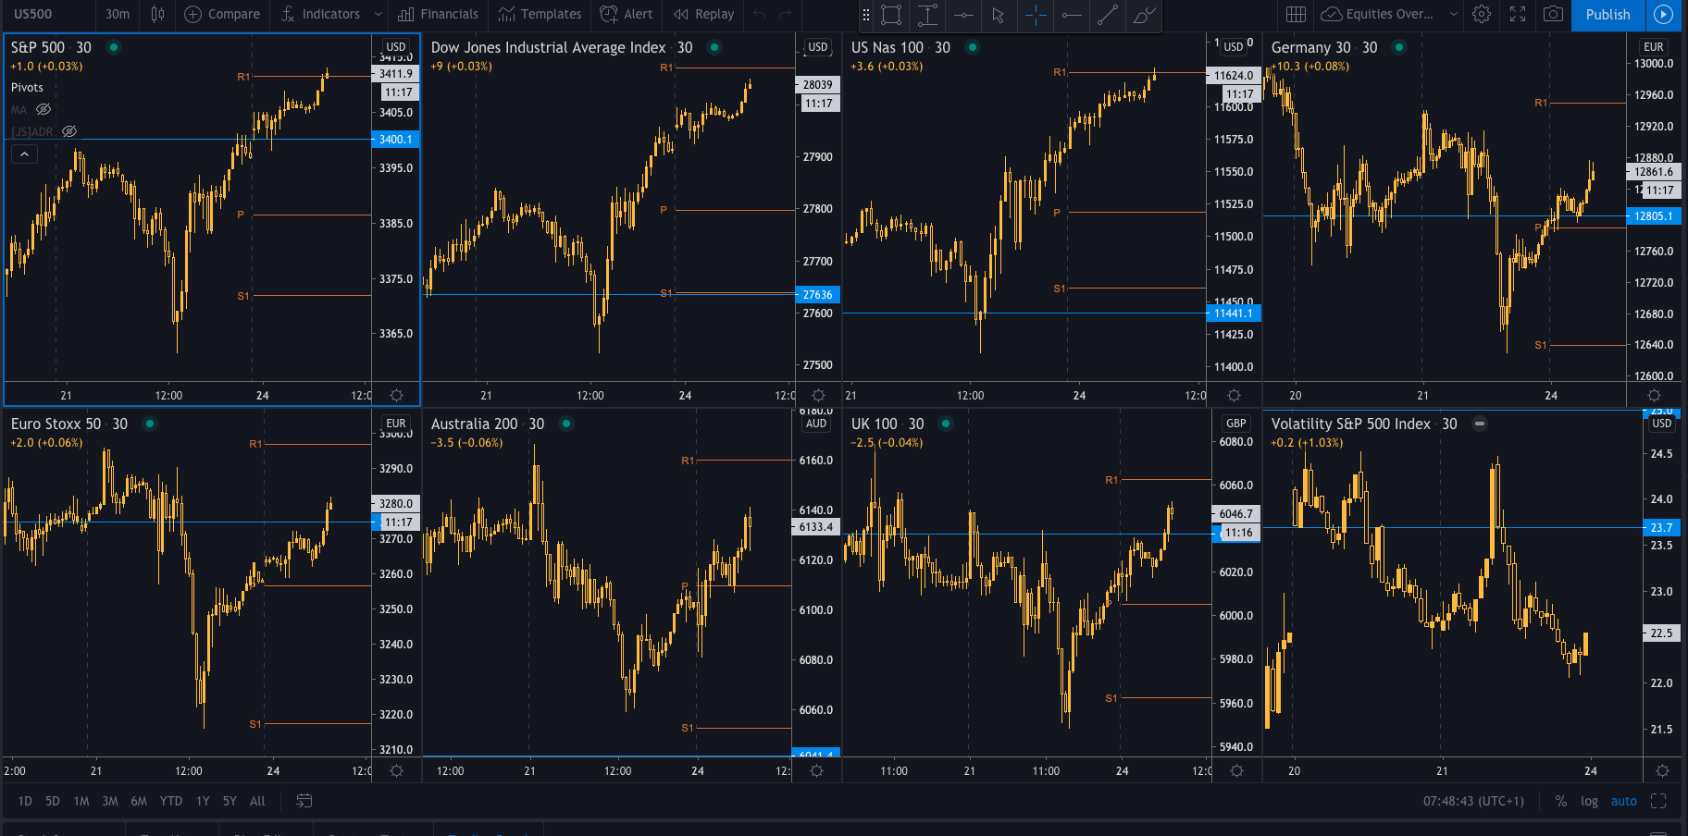Image resolution: width=1688 pixels, height=836 pixels.
Task: Select the 6M date range
Action: tap(139, 801)
